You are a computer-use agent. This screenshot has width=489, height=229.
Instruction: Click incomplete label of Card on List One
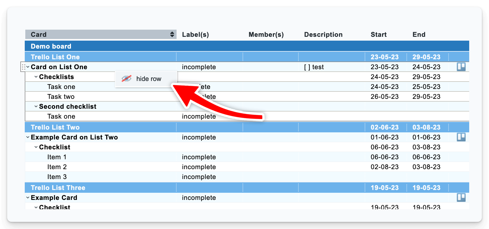[x=199, y=67]
